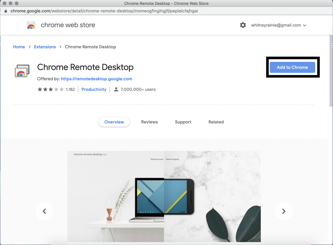Click the address bar URL field

(167, 11)
